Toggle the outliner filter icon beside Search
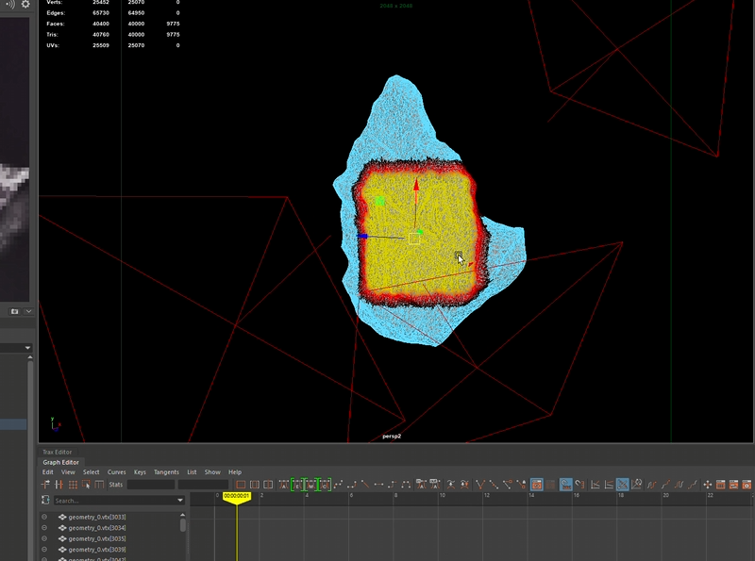 [x=45, y=500]
